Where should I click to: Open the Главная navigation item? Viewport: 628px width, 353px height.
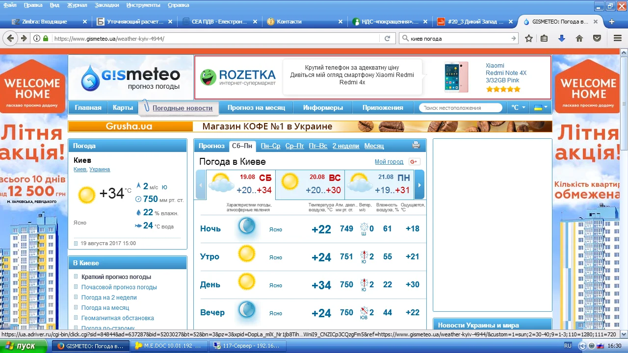(88, 108)
